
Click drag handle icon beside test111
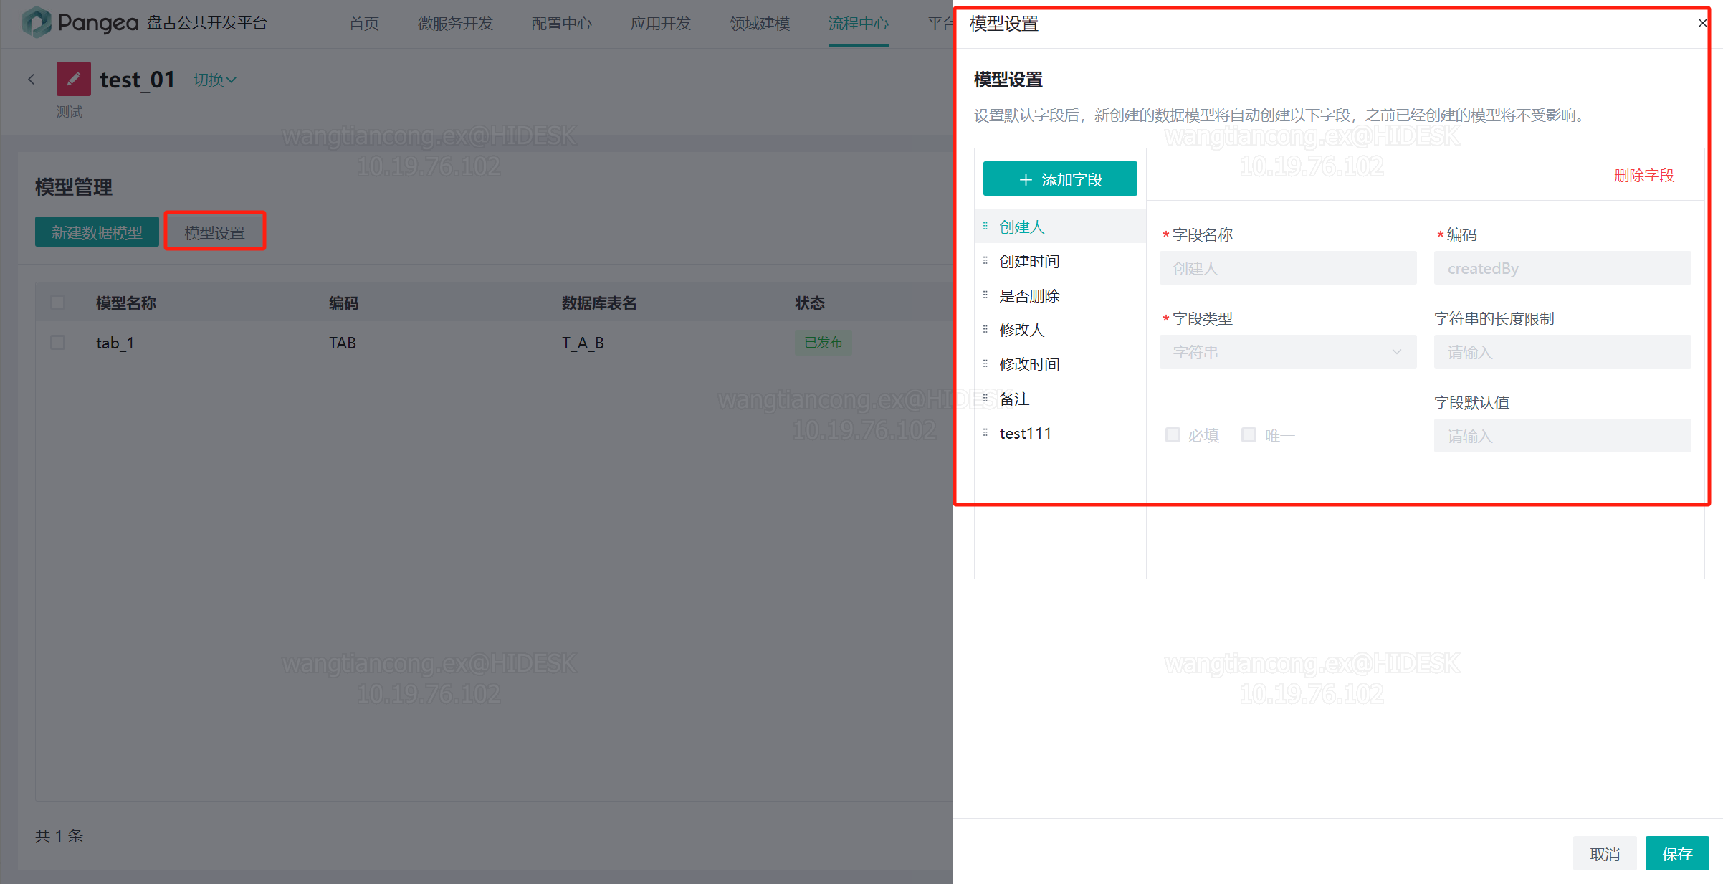tap(985, 432)
